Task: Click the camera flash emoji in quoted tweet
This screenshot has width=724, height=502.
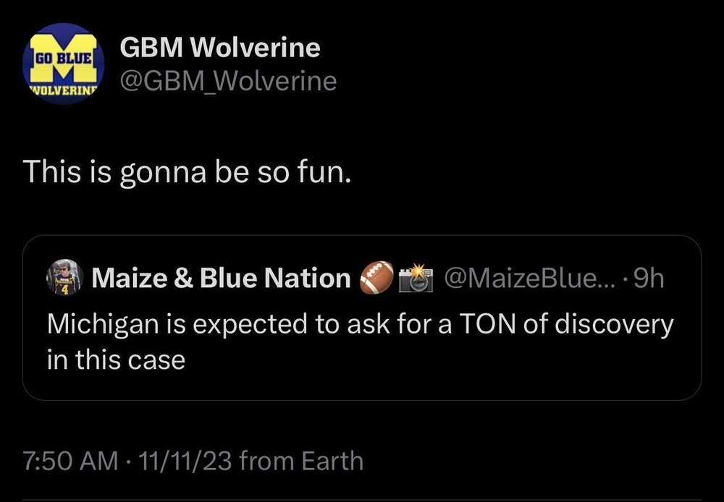Action: point(416,278)
